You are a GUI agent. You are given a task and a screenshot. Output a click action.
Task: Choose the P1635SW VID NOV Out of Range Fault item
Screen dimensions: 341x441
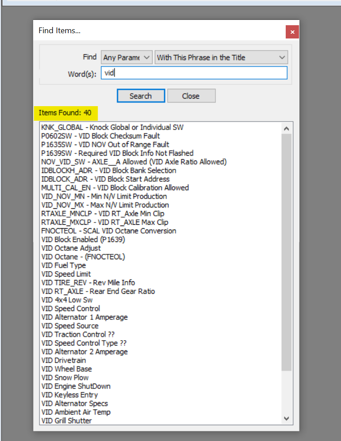point(105,145)
